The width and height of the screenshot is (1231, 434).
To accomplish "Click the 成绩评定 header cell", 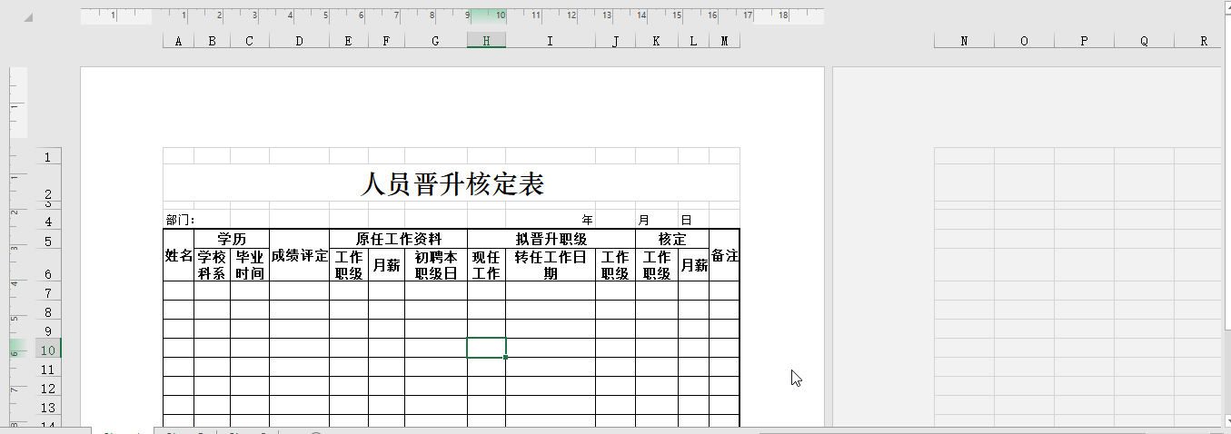I will 299,256.
